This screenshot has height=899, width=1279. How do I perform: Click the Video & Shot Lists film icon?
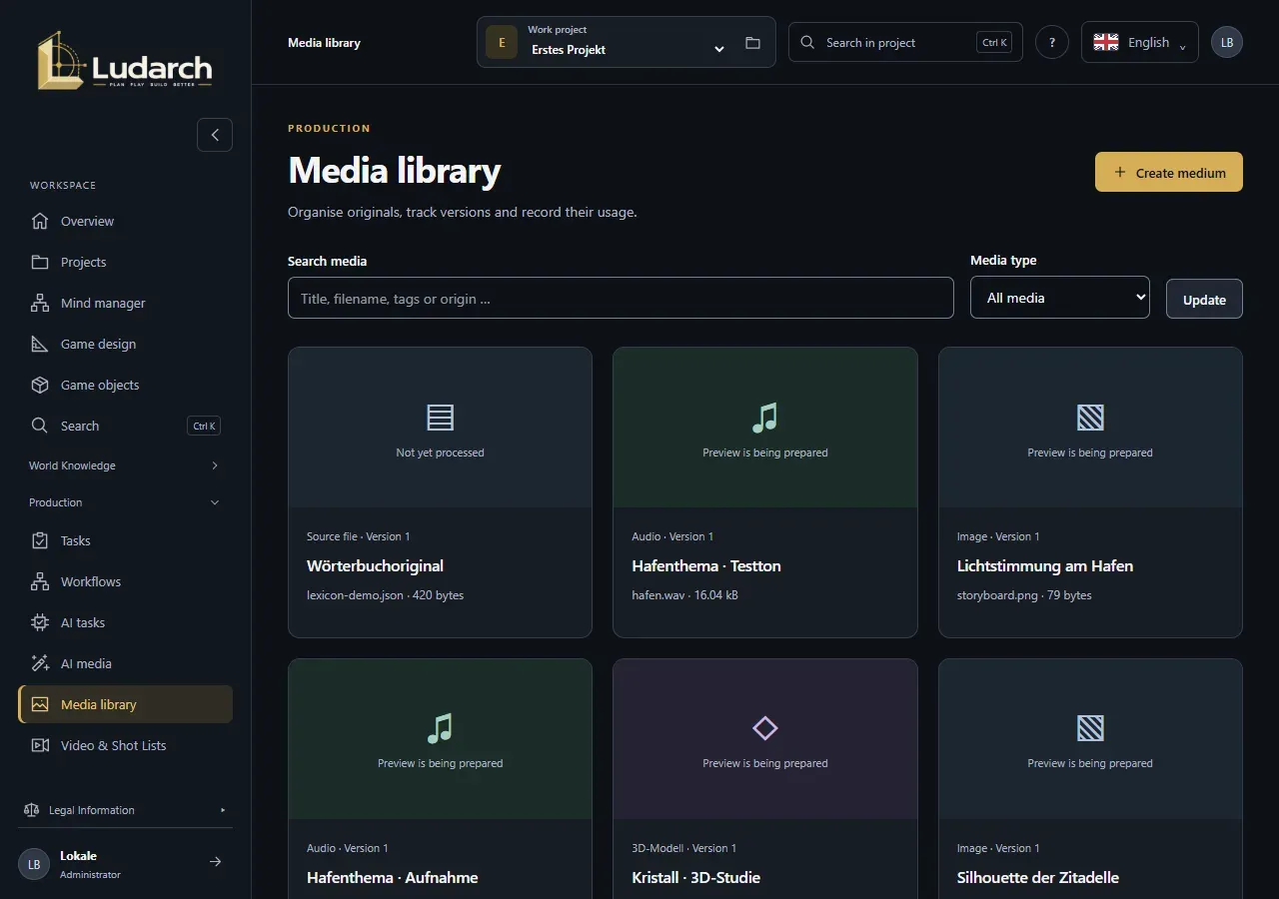pos(40,745)
